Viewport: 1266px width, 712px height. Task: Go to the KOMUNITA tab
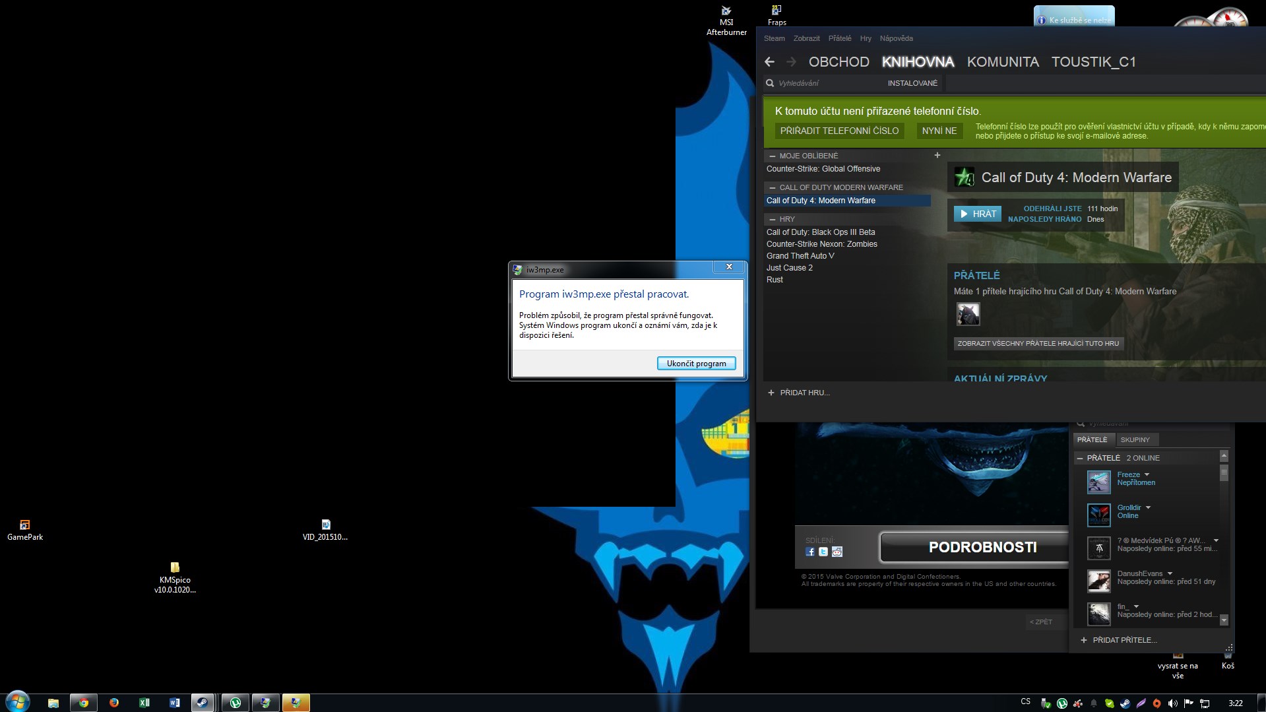1003,62
